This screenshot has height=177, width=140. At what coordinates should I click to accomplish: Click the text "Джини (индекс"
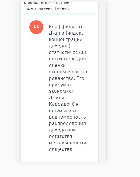coord(66,33)
